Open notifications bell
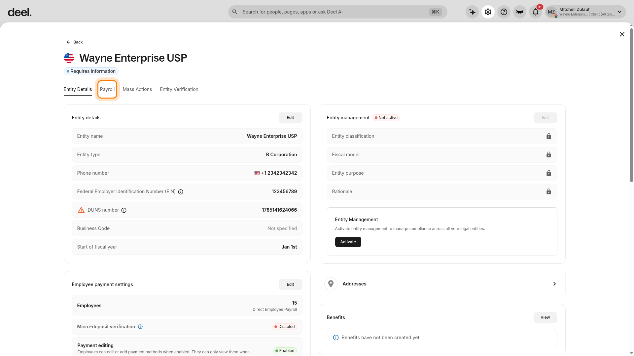Image resolution: width=634 pixels, height=356 pixels. 536,12
